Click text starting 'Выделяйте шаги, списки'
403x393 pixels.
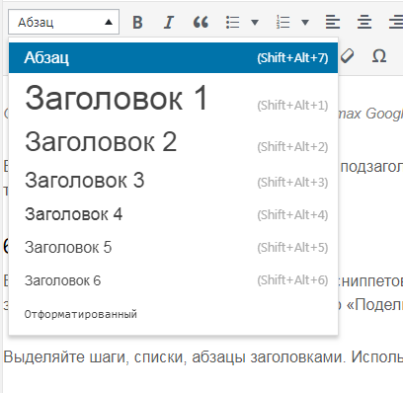(203, 357)
